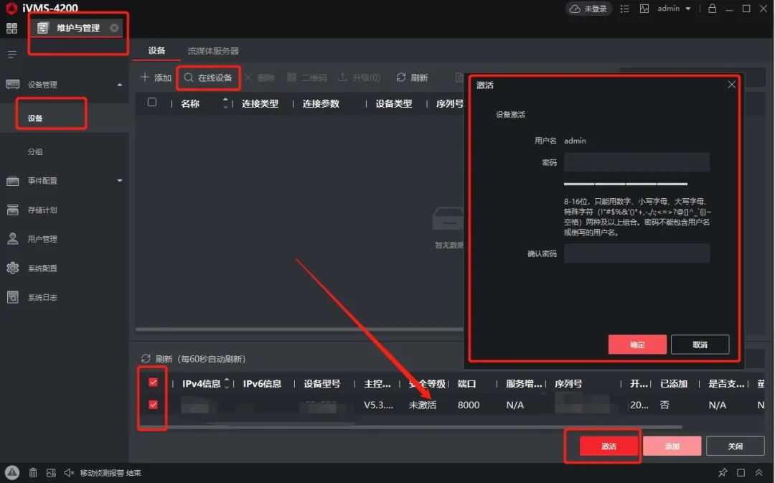Click the 删除 trash icon in the status bar
The height and width of the screenshot is (483, 775).
pyautogui.click(x=33, y=472)
